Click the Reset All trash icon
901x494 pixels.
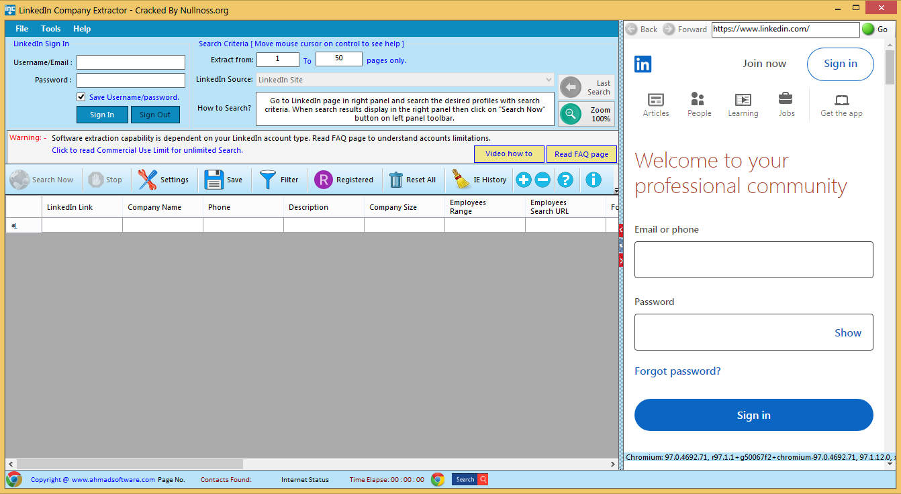(396, 180)
